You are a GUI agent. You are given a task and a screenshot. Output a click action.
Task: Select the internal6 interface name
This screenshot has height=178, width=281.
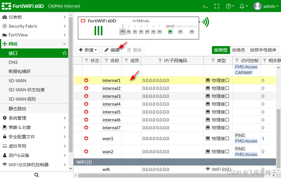tap(112, 120)
